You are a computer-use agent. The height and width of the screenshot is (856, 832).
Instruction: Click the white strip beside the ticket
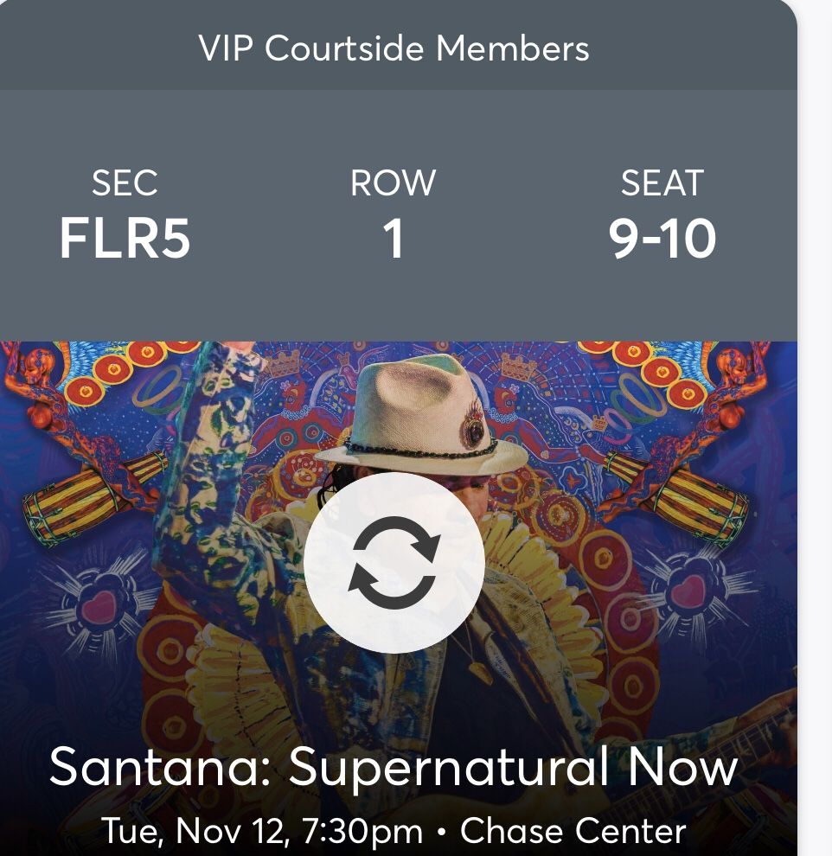click(815, 432)
